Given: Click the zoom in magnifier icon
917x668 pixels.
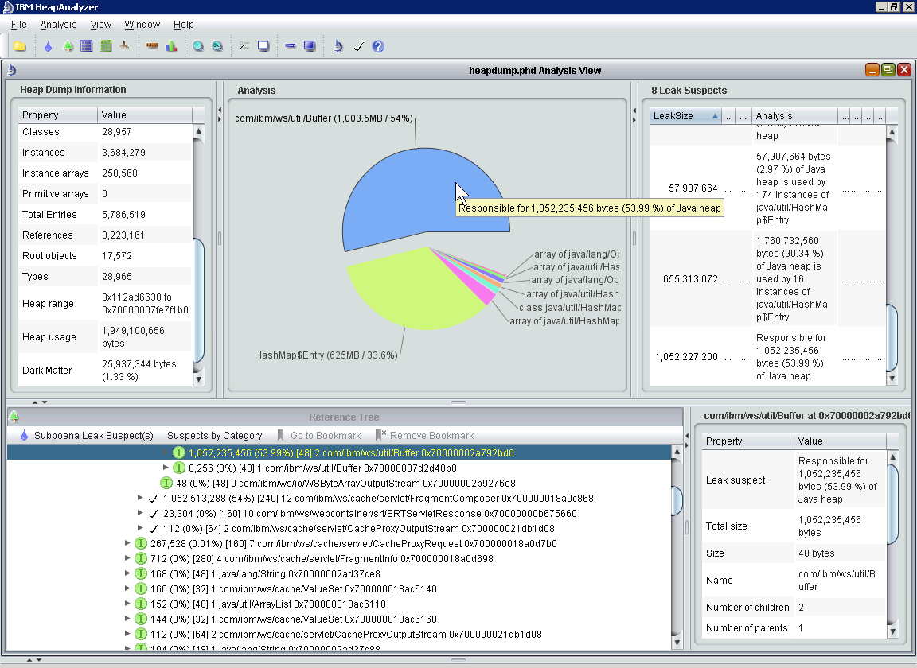Looking at the screenshot, I should tap(196, 45).
